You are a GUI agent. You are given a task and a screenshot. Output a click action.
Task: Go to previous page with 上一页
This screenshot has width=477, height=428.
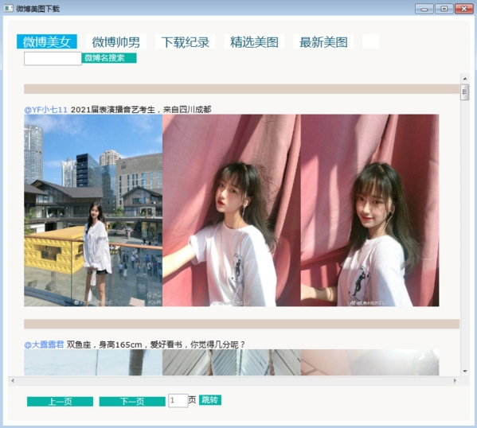coord(60,402)
